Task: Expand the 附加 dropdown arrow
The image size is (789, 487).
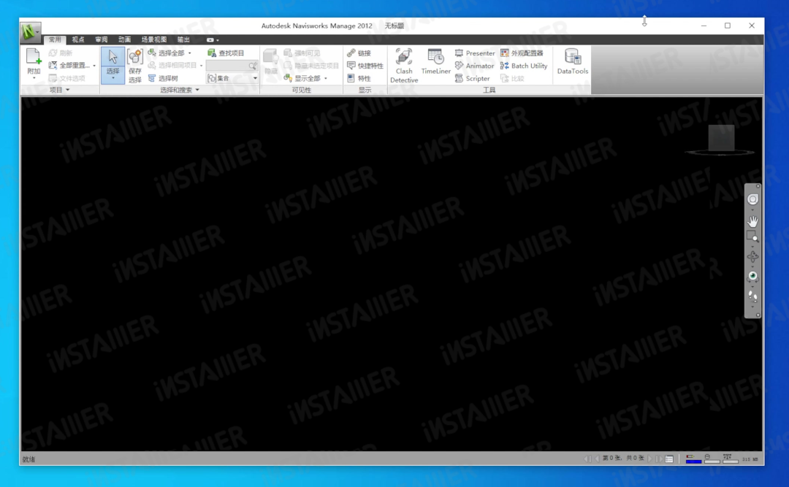Action: coord(34,78)
